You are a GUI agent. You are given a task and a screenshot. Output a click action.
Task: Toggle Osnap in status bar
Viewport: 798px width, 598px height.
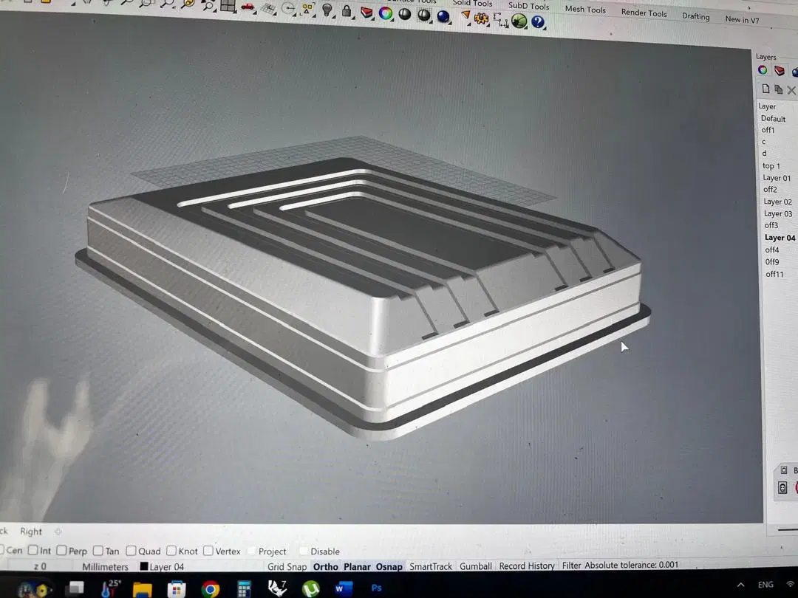point(389,566)
